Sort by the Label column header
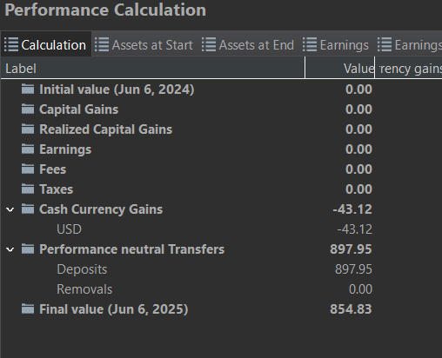The image size is (442, 358). point(152,69)
